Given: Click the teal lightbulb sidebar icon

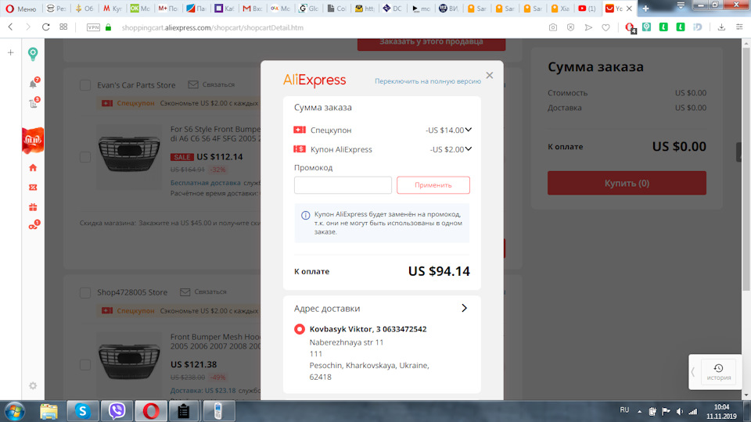Looking at the screenshot, I should [33, 54].
